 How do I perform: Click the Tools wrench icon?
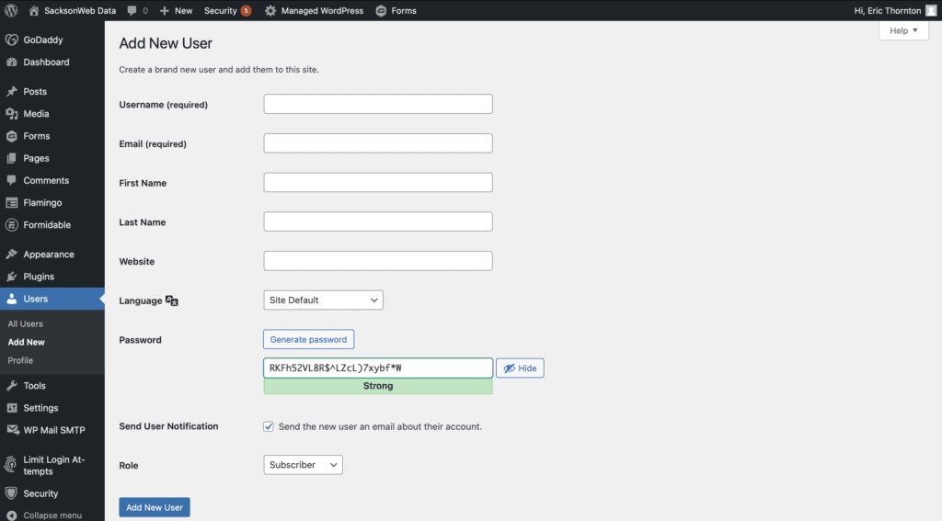11,385
